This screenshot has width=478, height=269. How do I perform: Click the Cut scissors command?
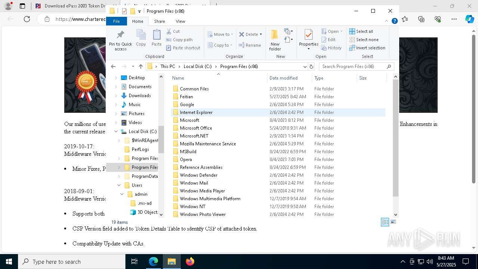[173, 31]
